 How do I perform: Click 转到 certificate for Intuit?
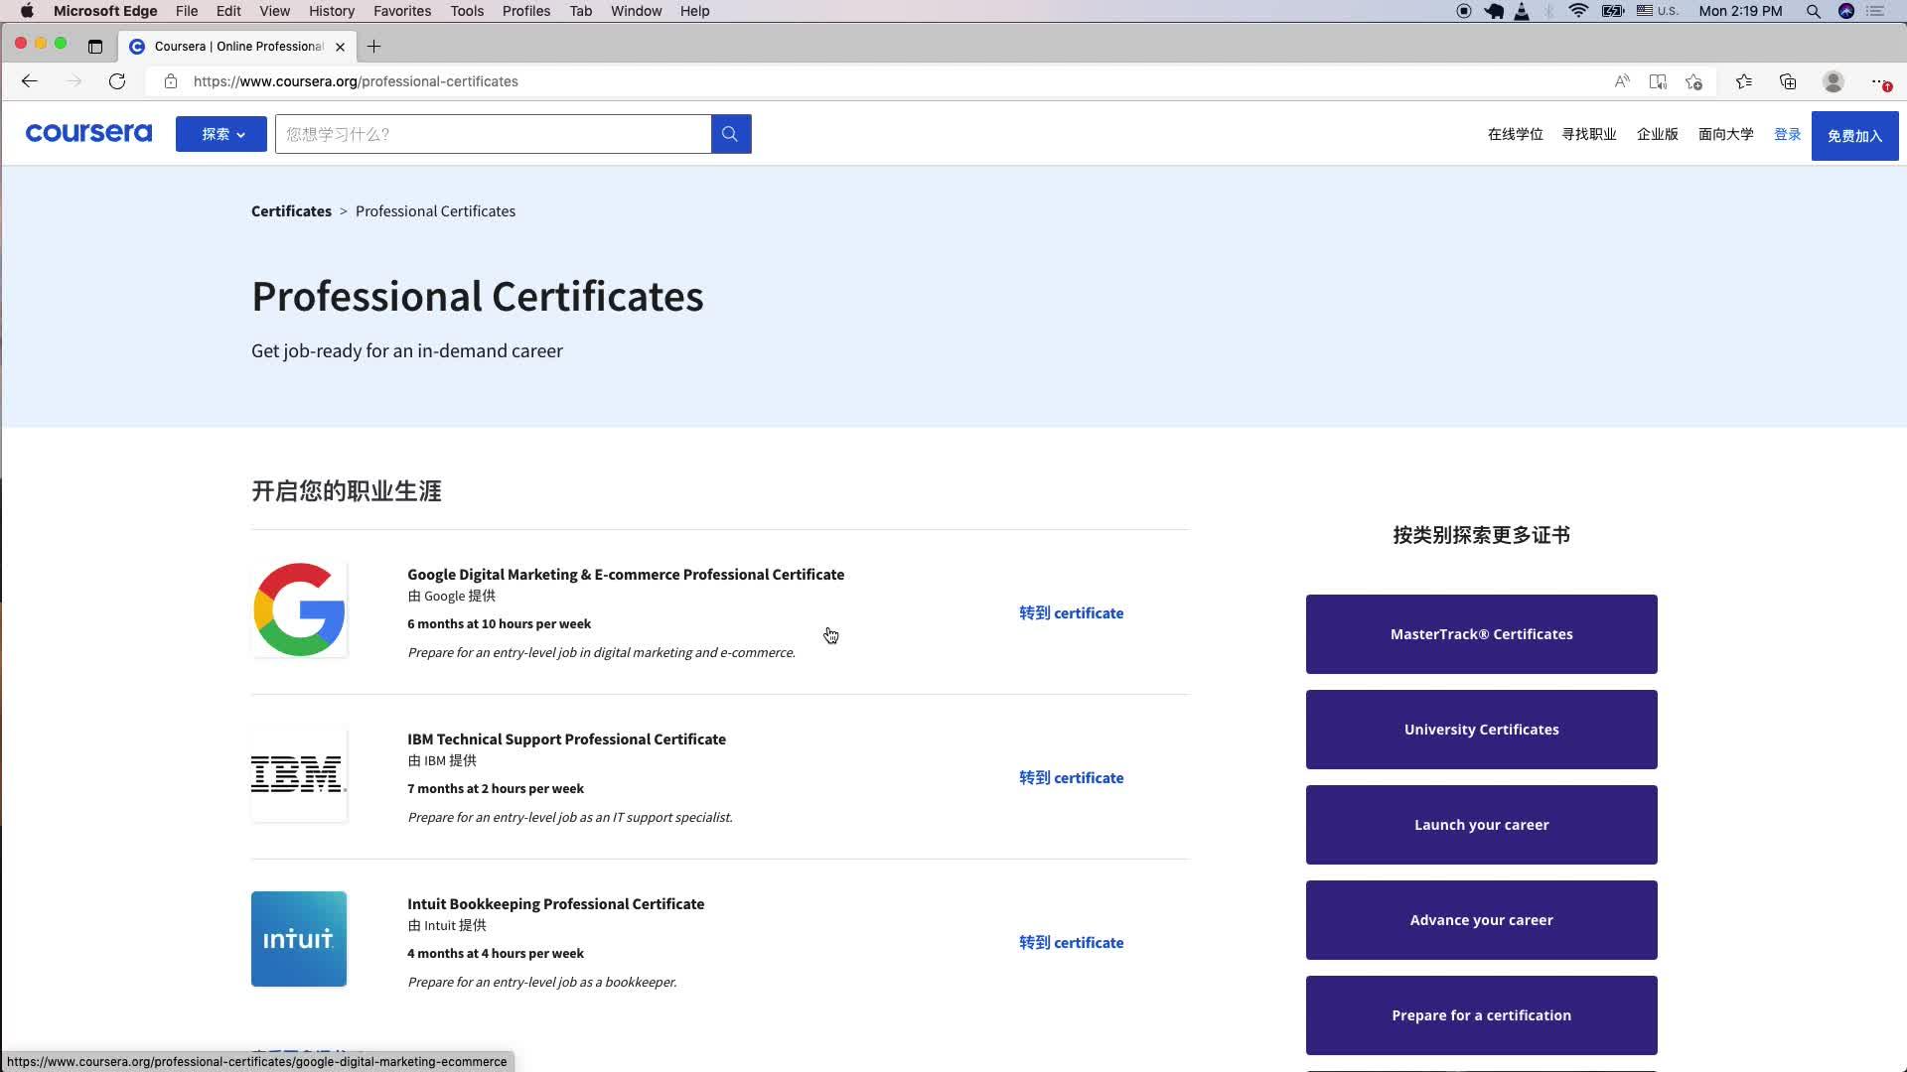(1071, 943)
